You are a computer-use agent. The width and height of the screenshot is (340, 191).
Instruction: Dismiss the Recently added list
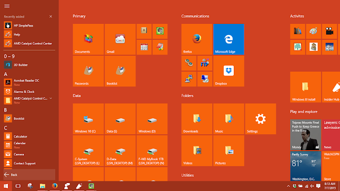[51, 16]
